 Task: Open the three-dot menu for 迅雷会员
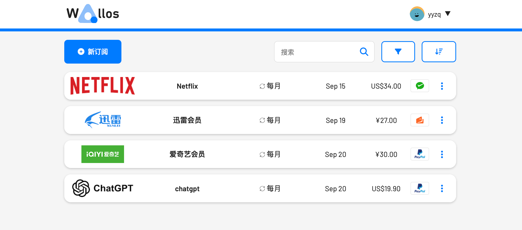coord(442,120)
